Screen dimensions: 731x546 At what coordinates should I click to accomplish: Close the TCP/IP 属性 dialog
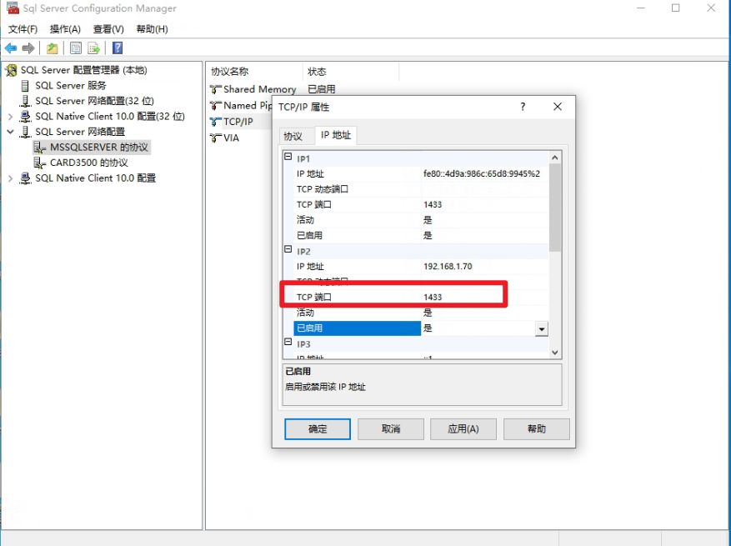558,107
